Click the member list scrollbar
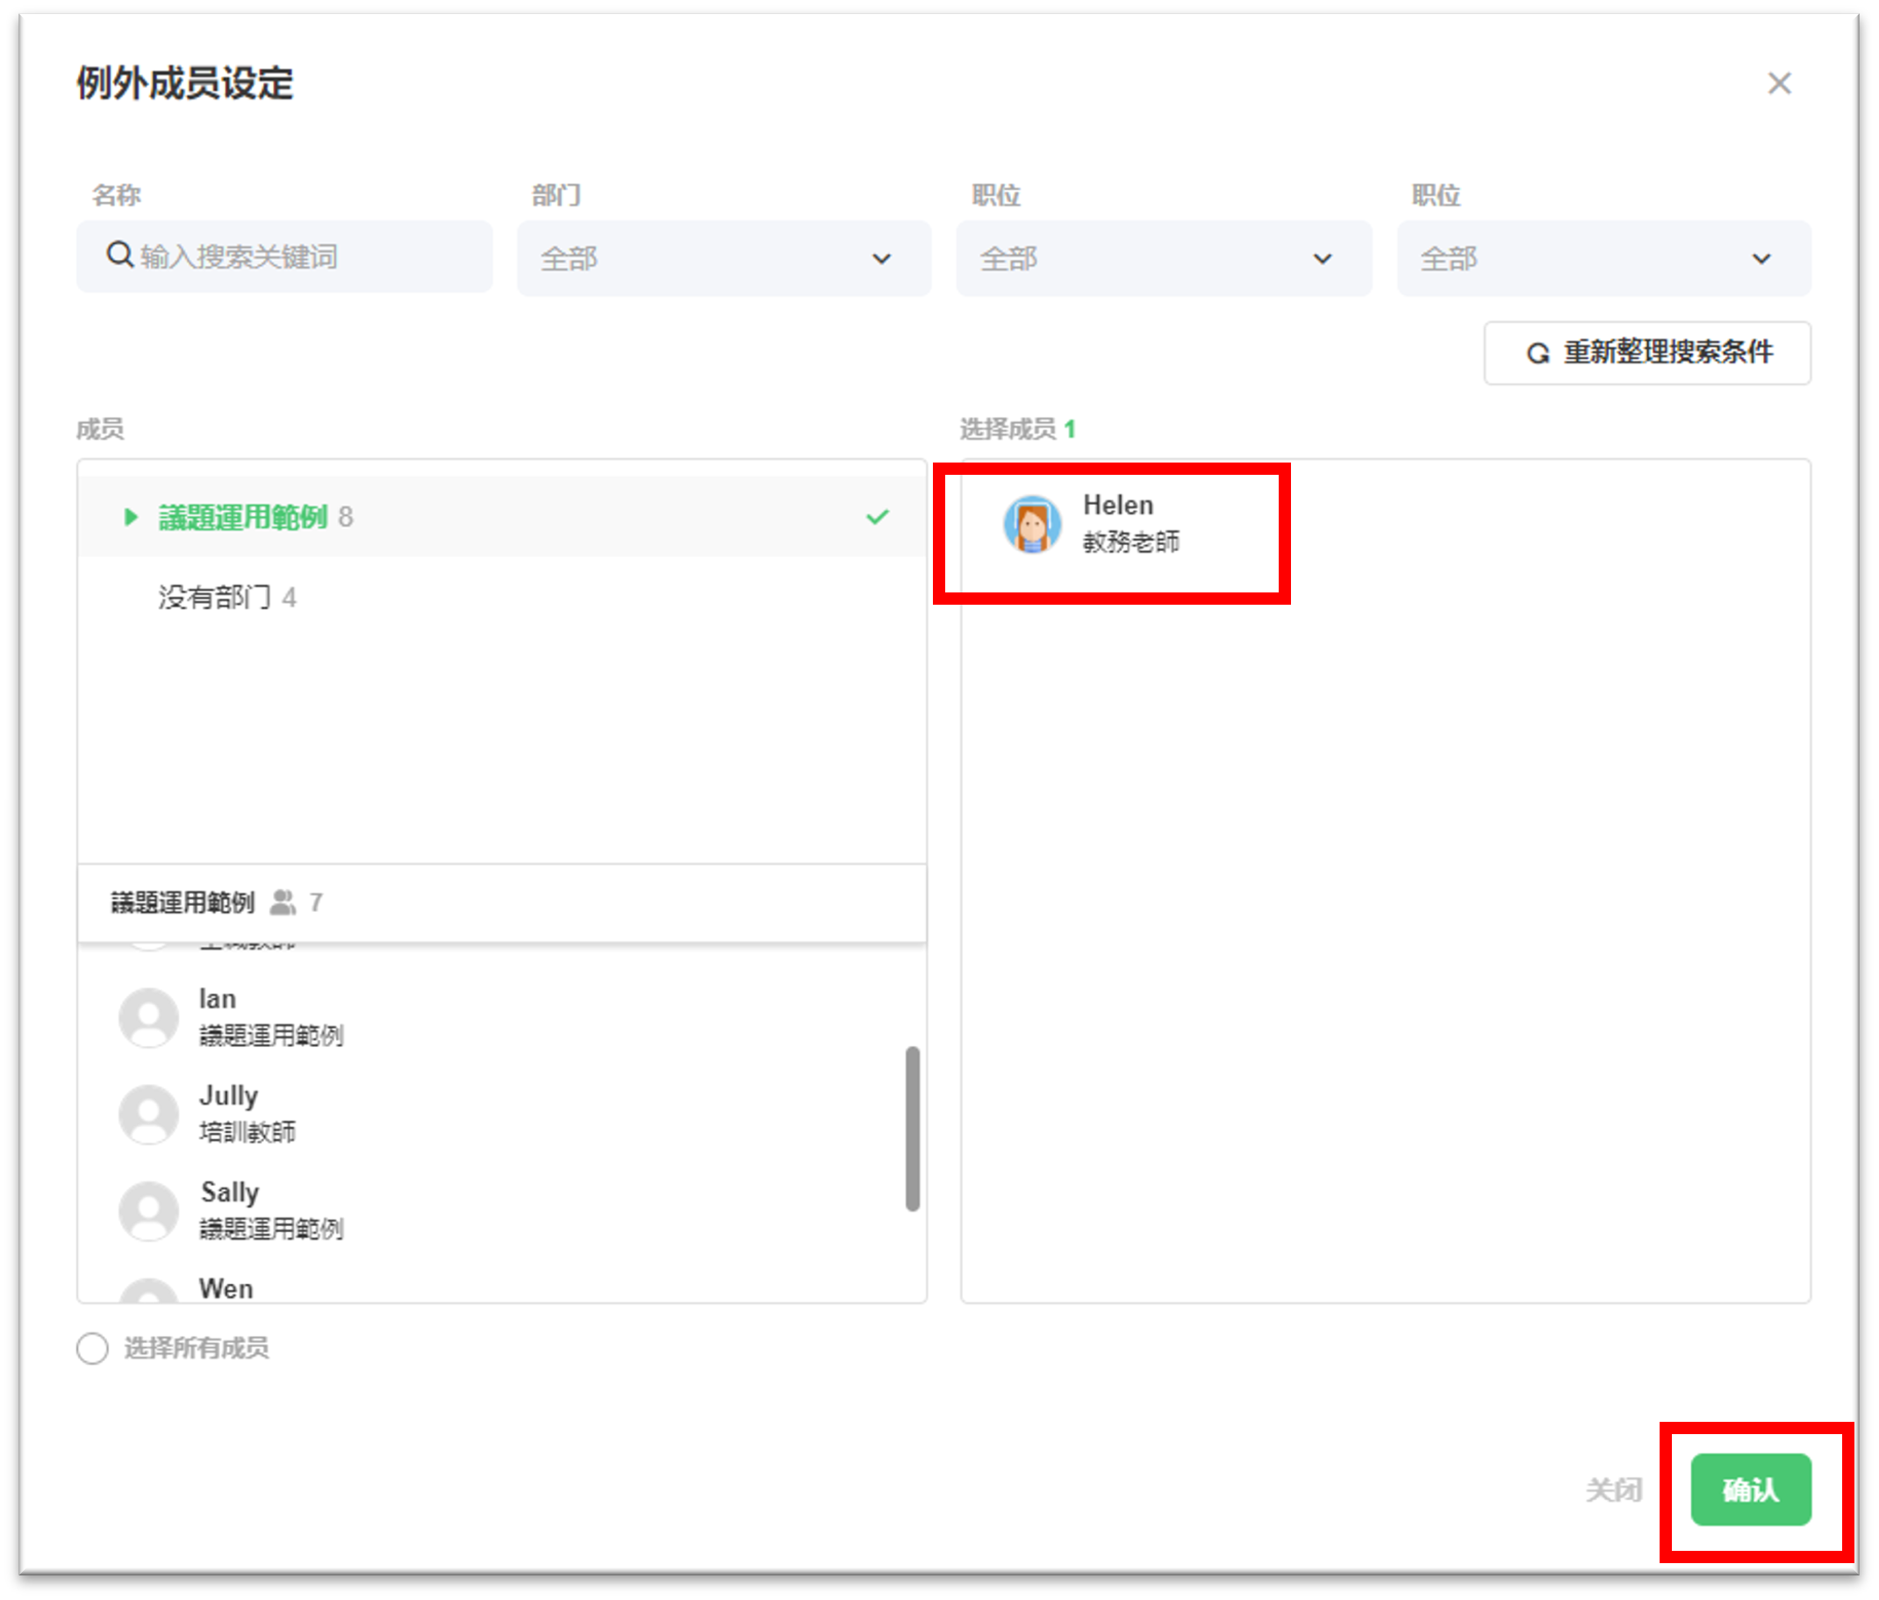The height and width of the screenshot is (1600, 1879). pyautogui.click(x=913, y=1129)
